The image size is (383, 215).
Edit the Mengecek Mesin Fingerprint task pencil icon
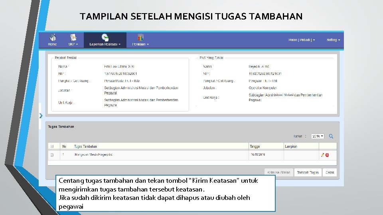(323, 155)
